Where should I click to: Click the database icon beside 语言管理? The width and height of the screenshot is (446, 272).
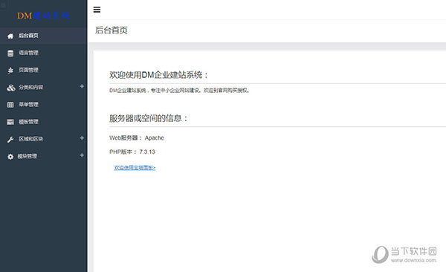(x=10, y=54)
